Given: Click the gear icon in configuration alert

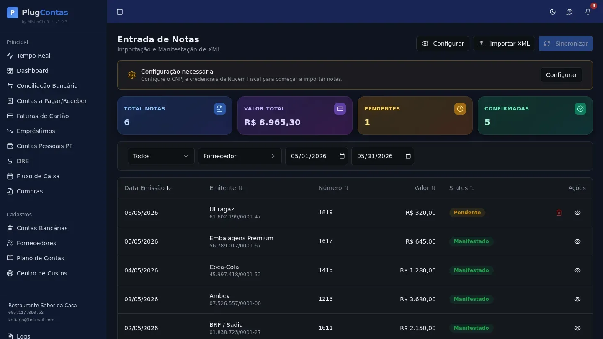Looking at the screenshot, I should (132, 75).
